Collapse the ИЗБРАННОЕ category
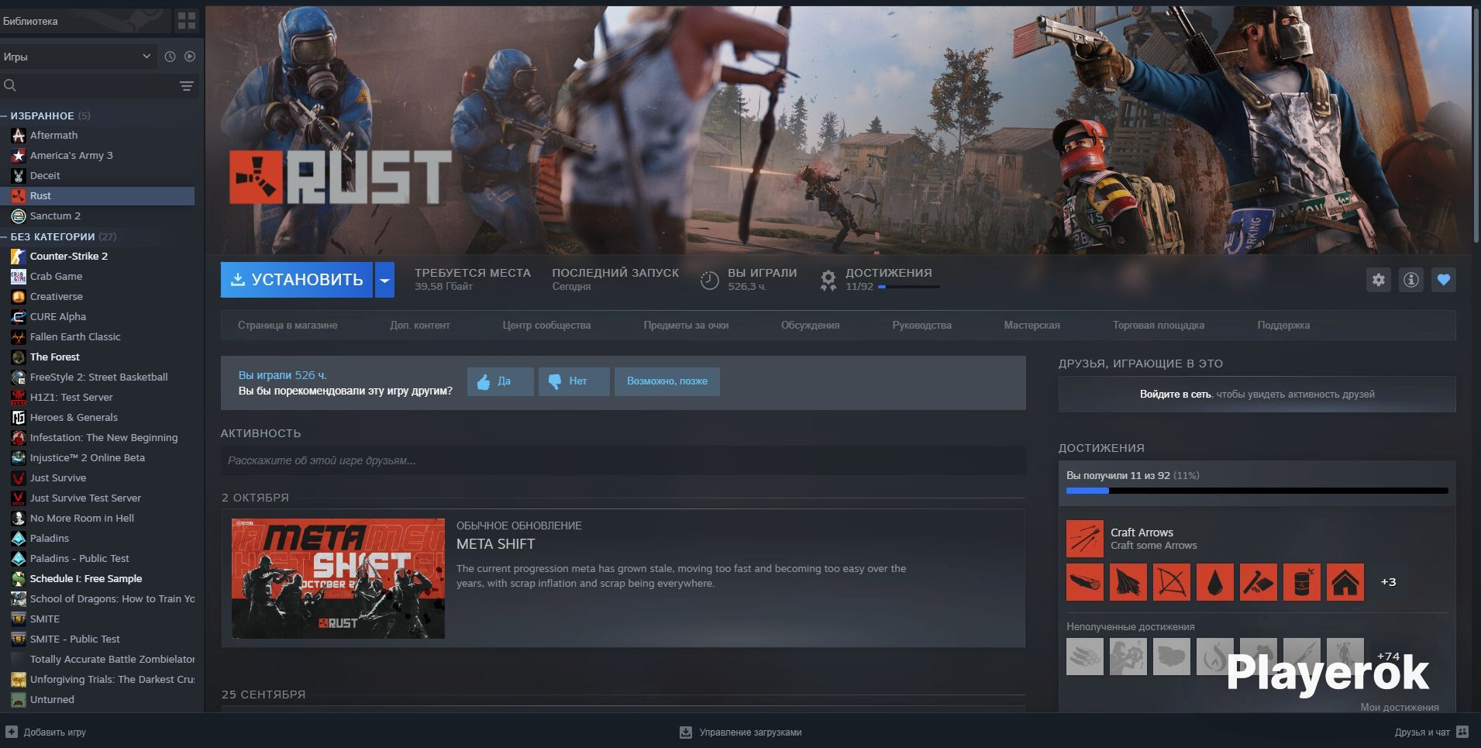Image resolution: width=1481 pixels, height=748 pixels. pos(42,115)
